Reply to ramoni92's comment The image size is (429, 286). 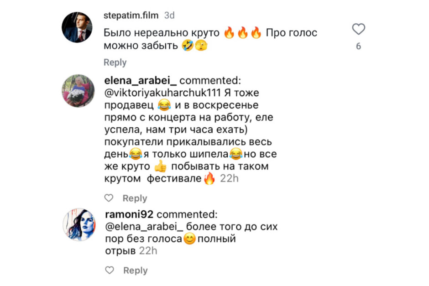tap(135, 270)
